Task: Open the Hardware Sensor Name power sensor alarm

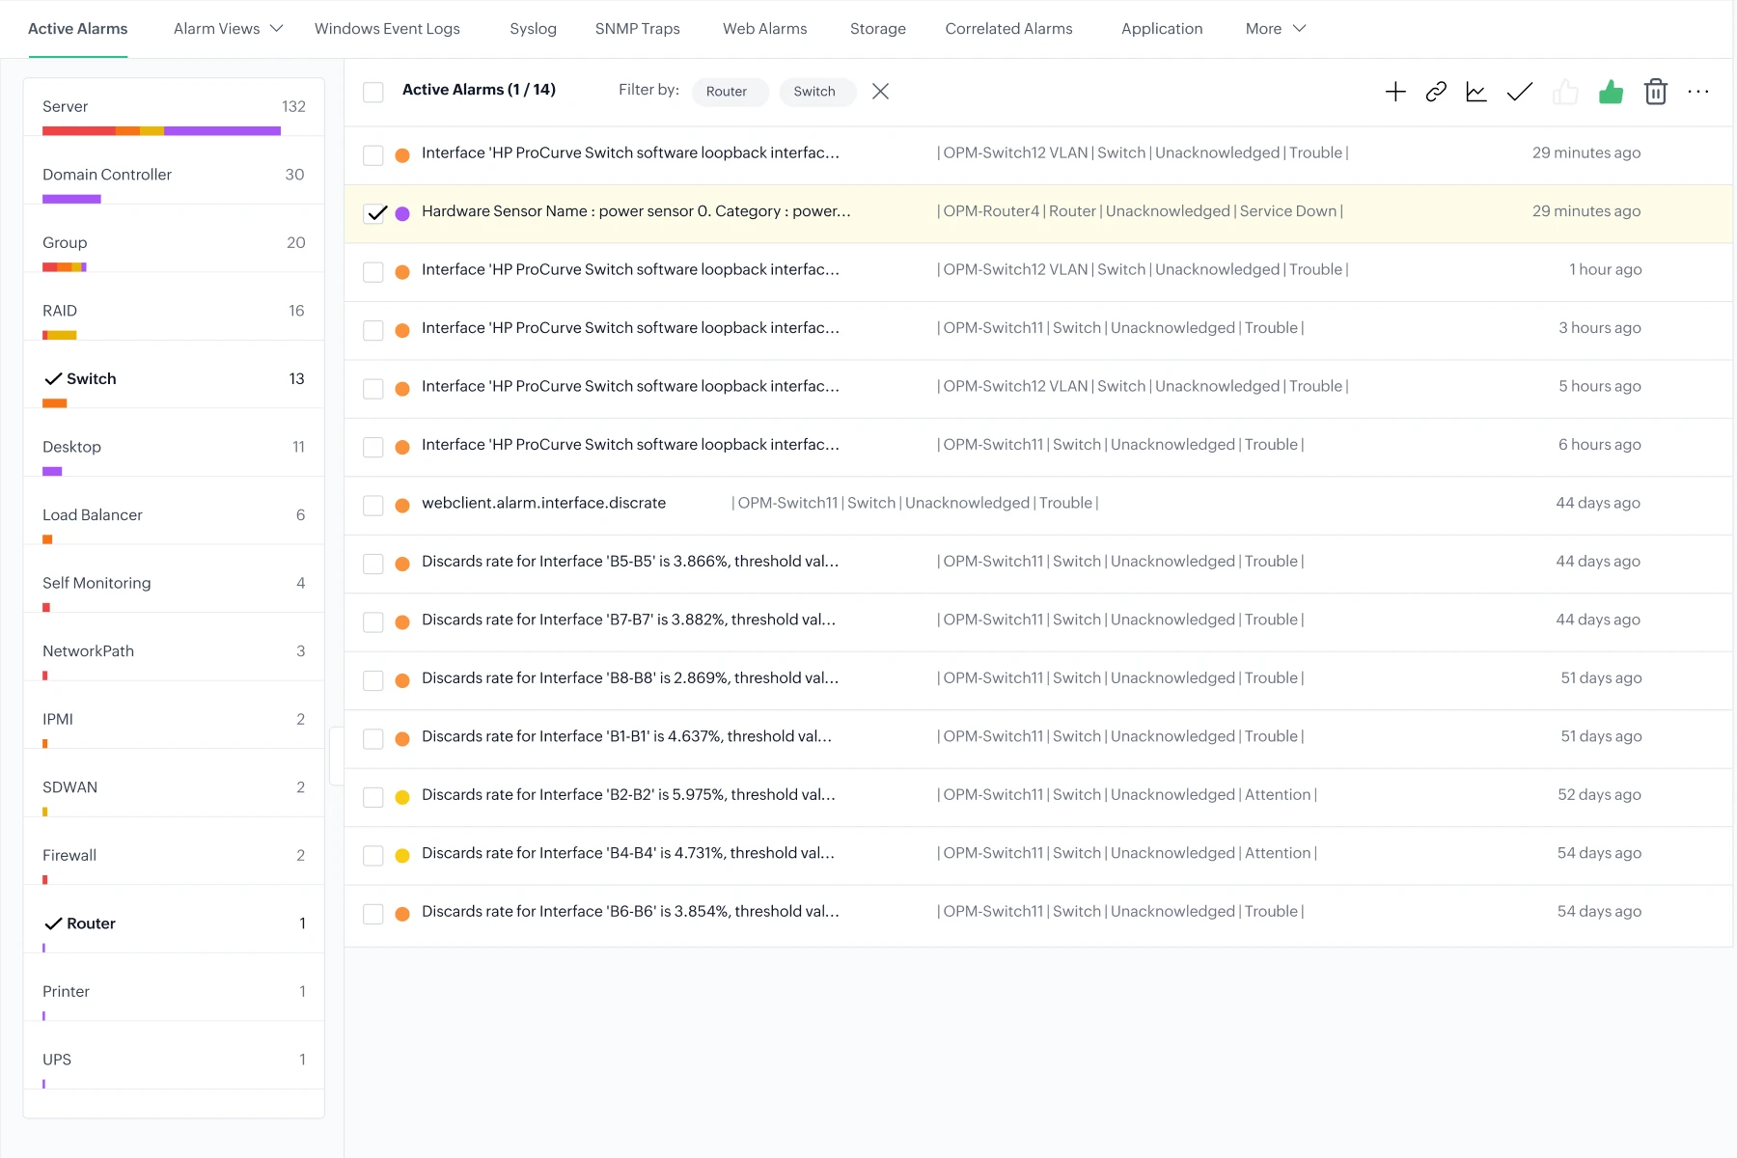Action: (636, 211)
